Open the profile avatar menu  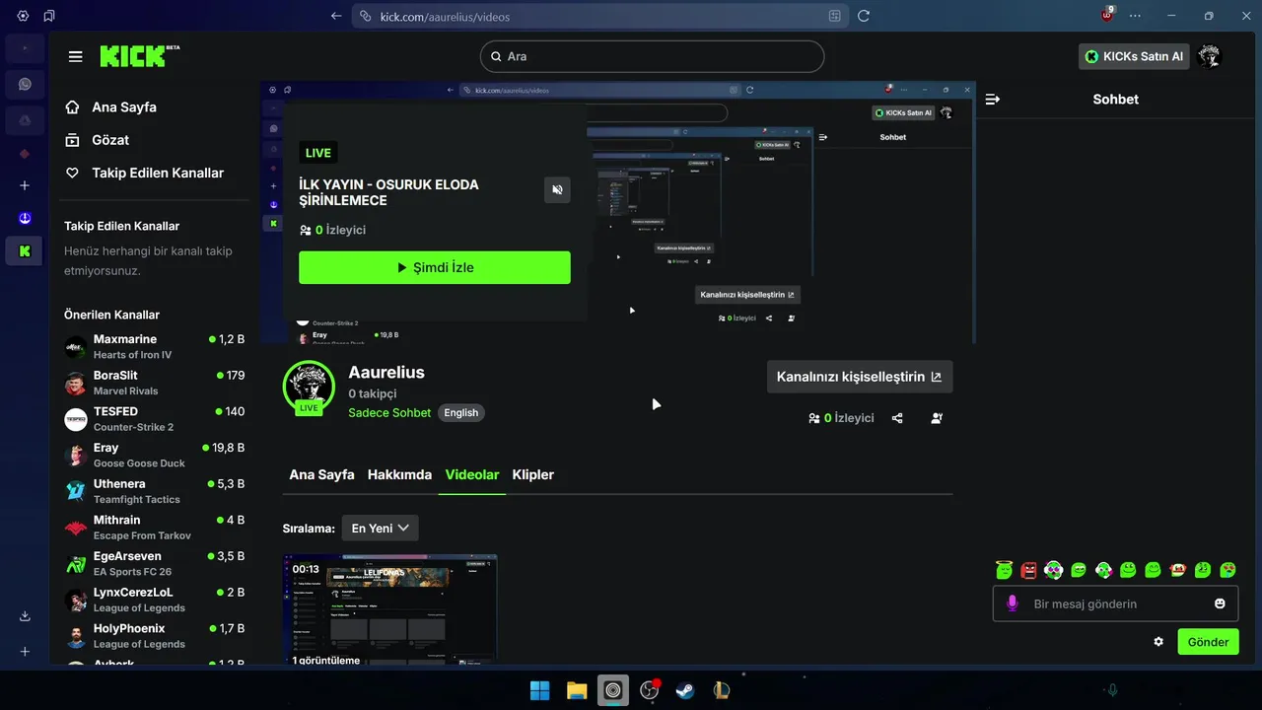[1210, 56]
